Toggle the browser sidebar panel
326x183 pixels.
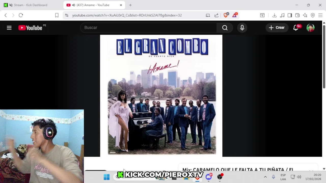pos(290,15)
